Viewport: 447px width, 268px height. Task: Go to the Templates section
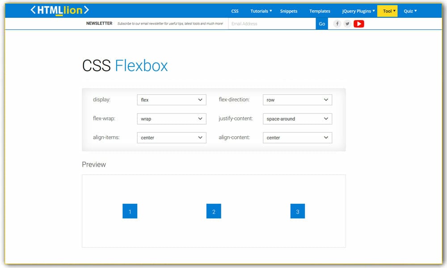click(319, 11)
